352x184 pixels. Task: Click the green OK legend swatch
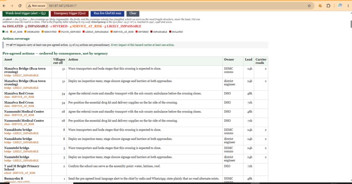[x=3, y=31]
